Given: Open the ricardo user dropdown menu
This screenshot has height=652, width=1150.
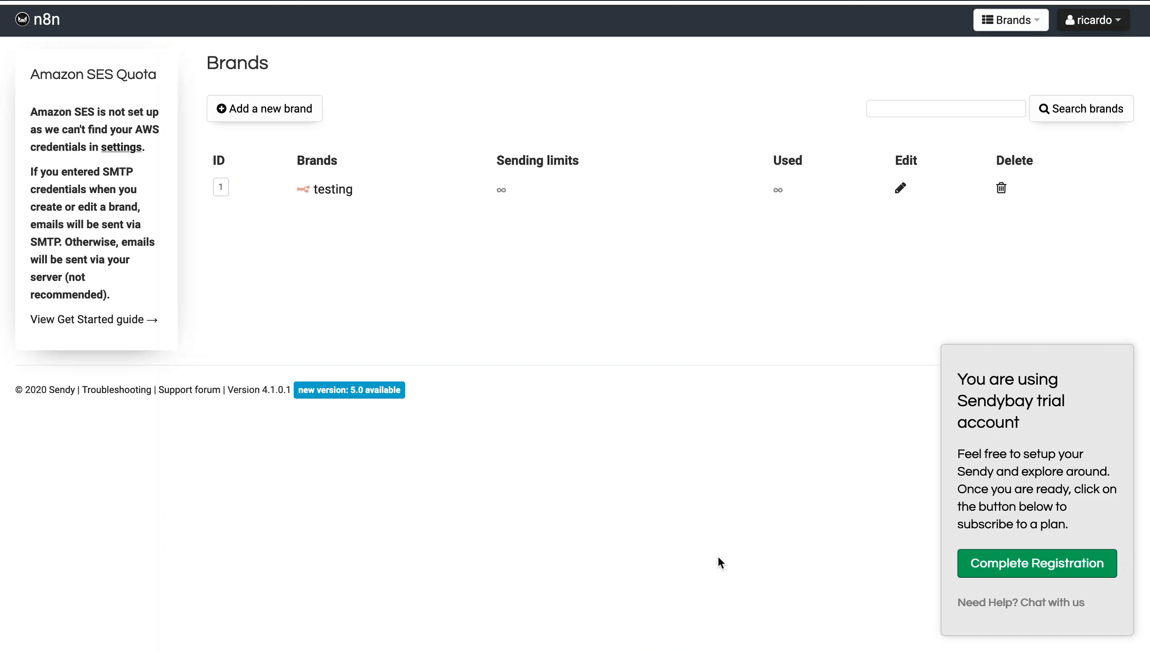Looking at the screenshot, I should tap(1092, 20).
